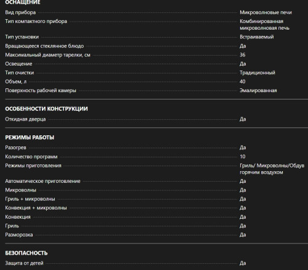308x270 pixels.
Task: Click the Объем, л label
Action: (16, 82)
